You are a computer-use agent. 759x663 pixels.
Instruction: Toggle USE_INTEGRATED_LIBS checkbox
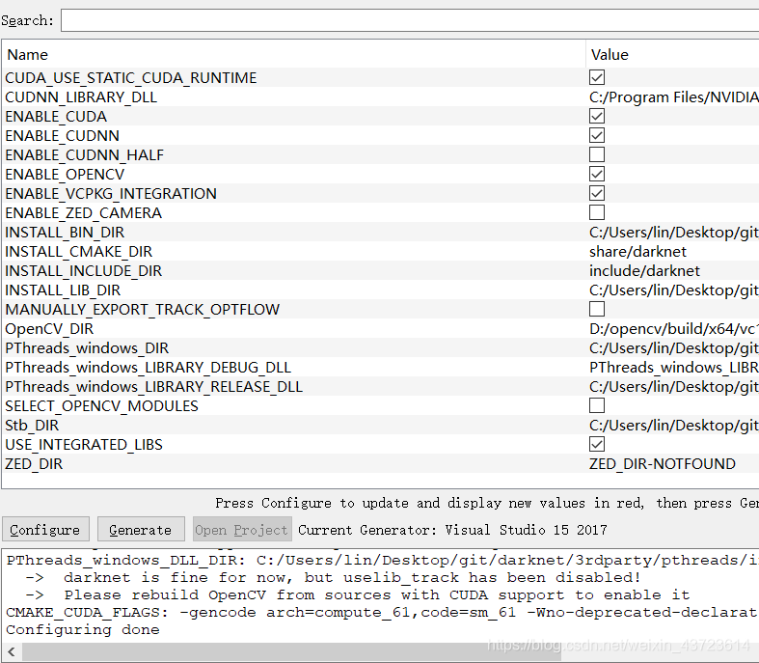[x=597, y=444]
